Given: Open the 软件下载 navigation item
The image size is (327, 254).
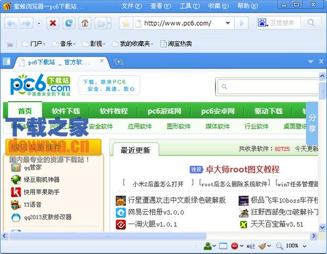Looking at the screenshot, I should tap(66, 111).
